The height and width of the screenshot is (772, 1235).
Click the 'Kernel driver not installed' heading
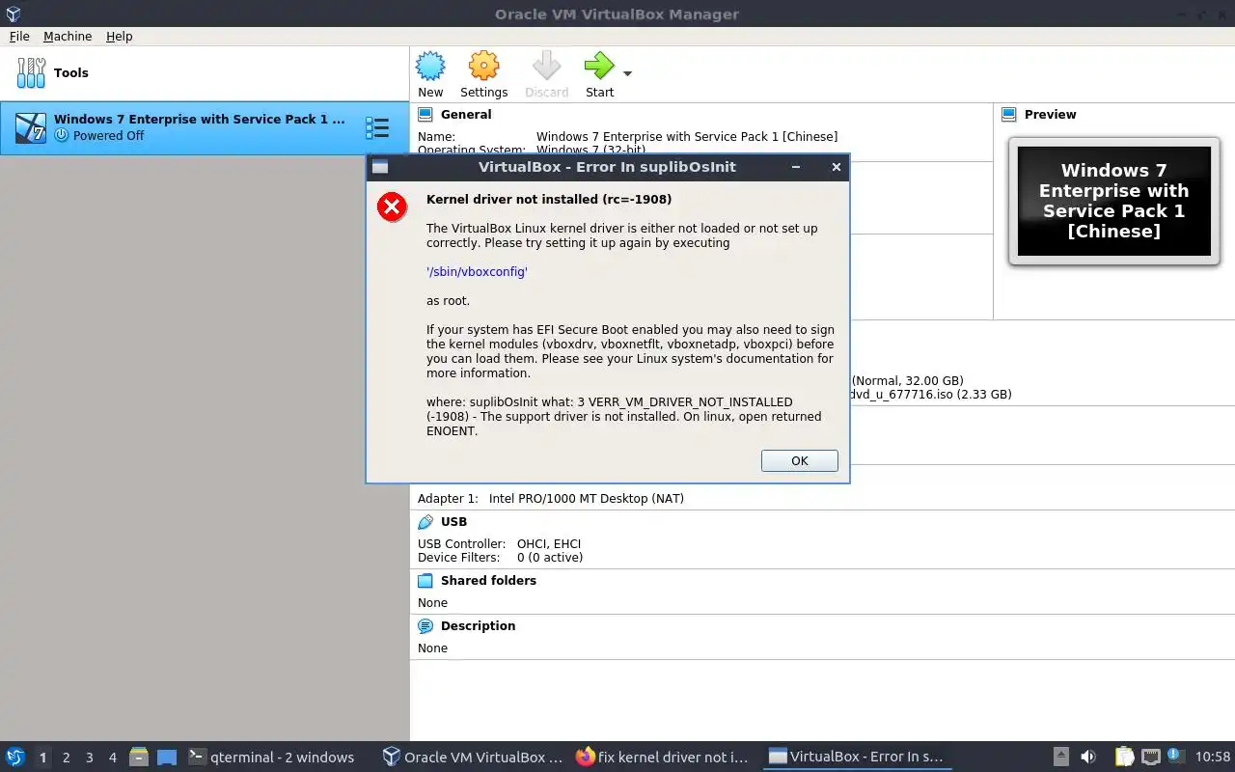pyautogui.click(x=549, y=200)
